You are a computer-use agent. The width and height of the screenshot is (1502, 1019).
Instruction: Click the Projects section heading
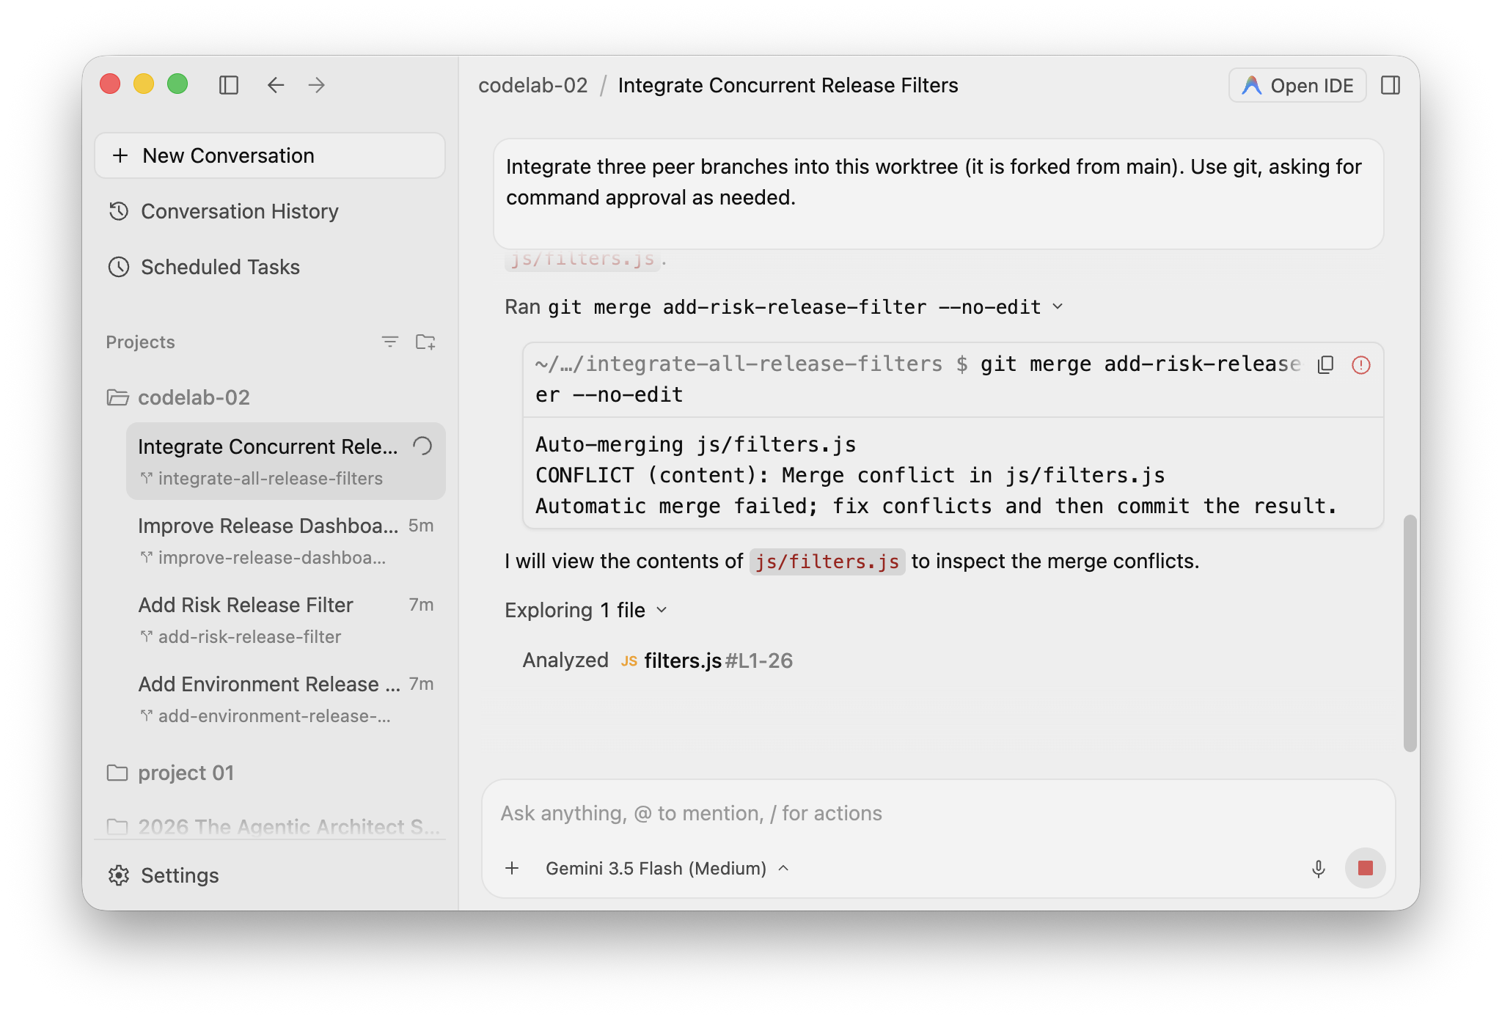click(x=140, y=342)
